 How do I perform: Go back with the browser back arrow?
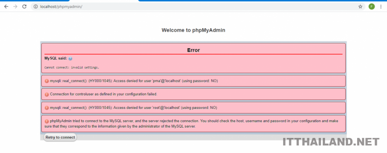pyautogui.click(x=6, y=7)
